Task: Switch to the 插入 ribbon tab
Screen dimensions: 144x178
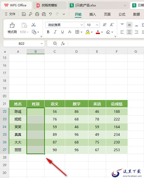Action: [92, 14]
